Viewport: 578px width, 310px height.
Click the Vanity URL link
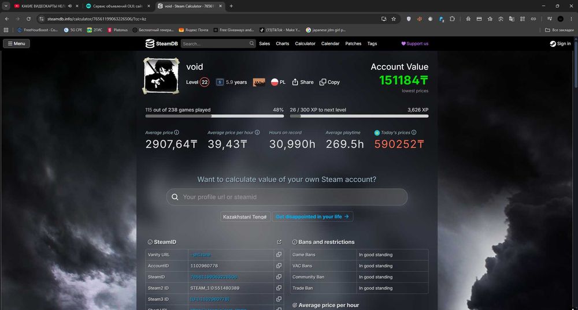coord(201,255)
